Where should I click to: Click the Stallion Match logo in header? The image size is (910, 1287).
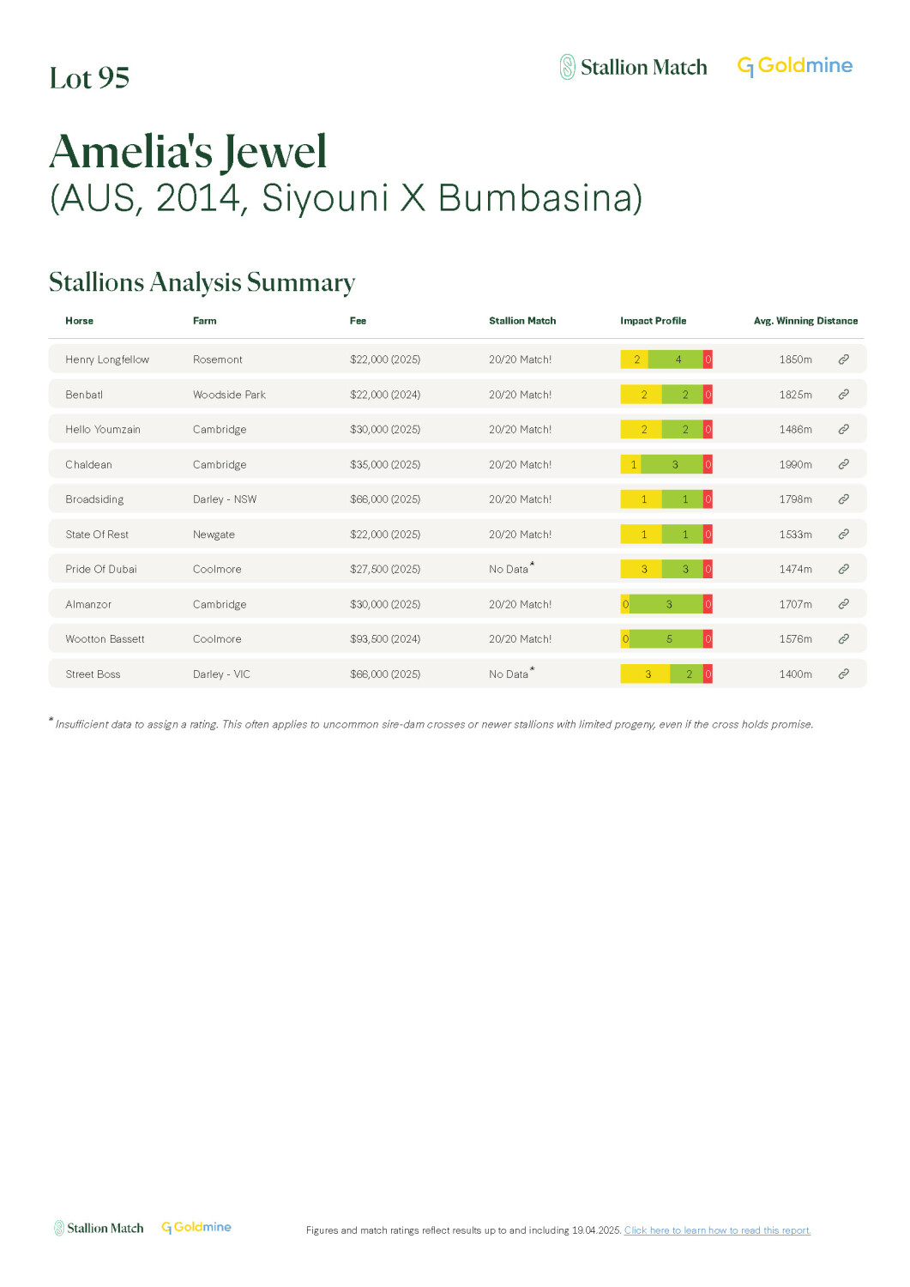pyautogui.click(x=633, y=67)
